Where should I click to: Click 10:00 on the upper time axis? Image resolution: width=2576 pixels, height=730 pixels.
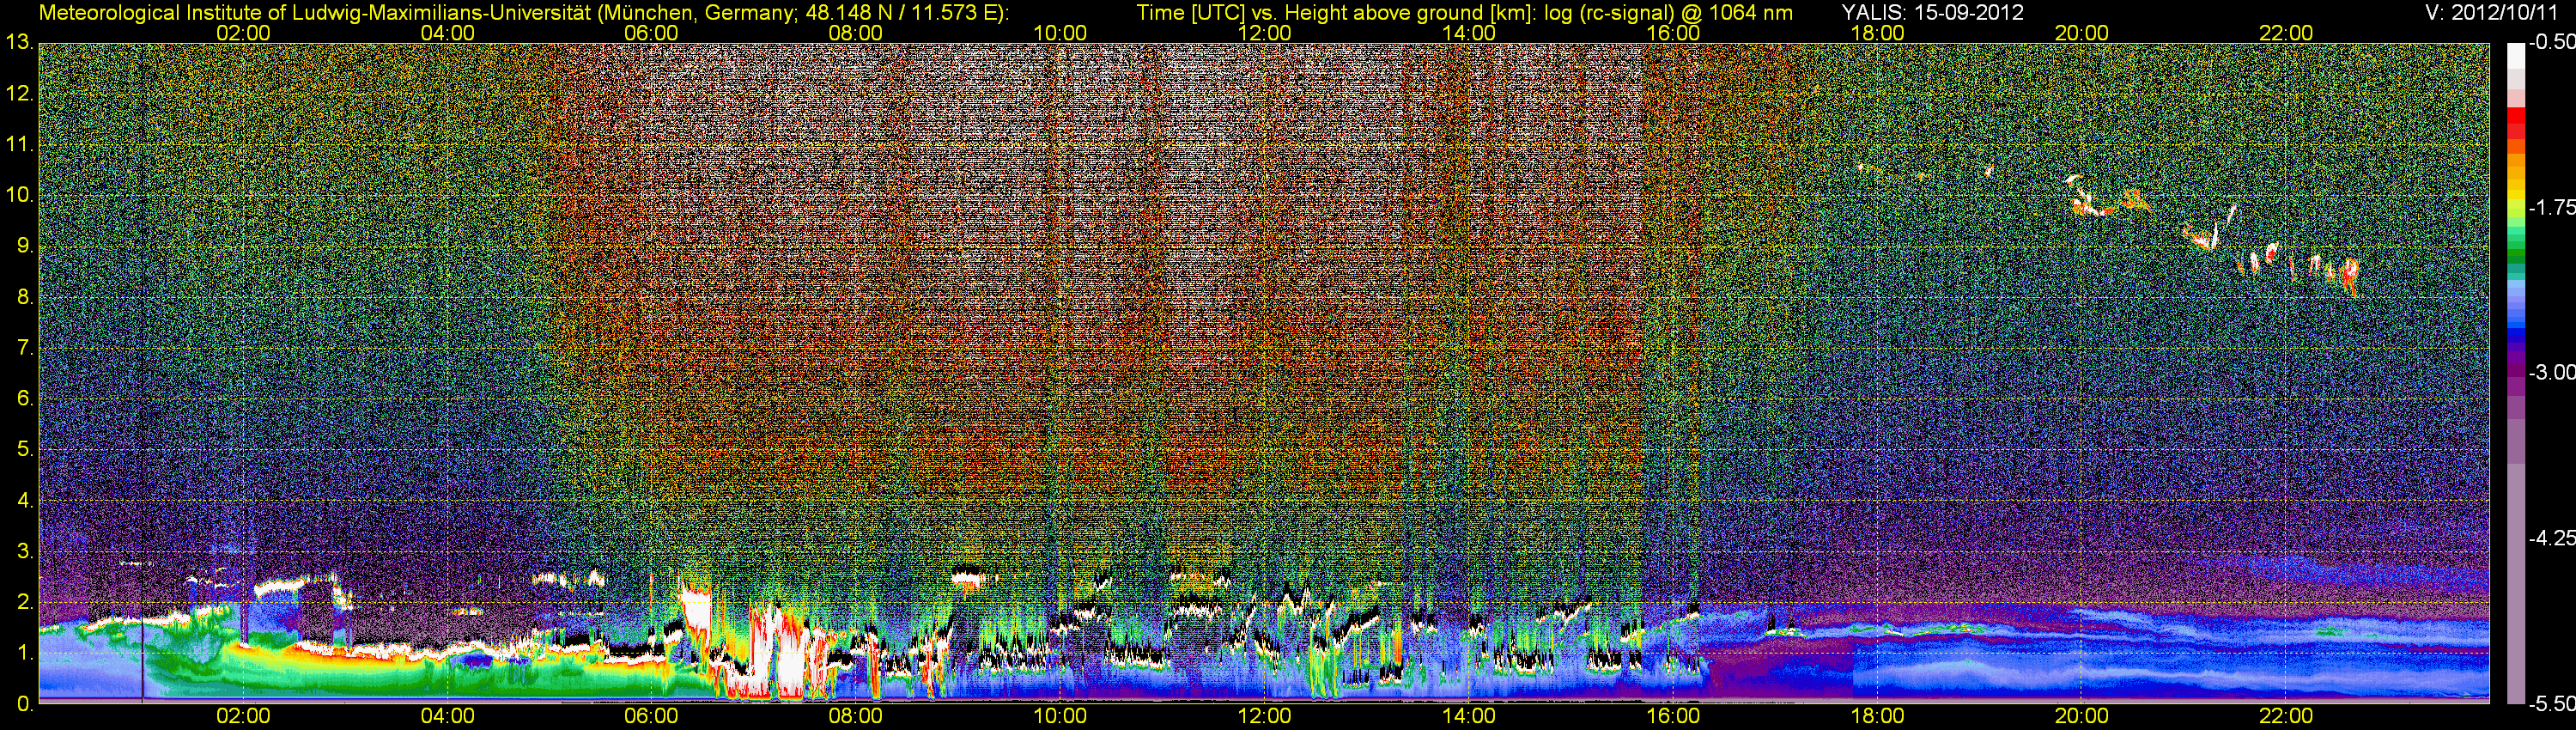point(1060,33)
